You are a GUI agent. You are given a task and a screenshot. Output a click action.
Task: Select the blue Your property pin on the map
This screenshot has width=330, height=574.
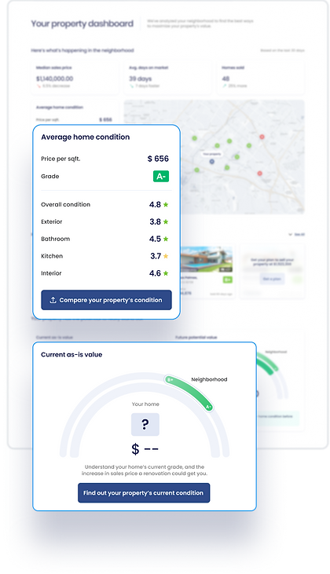[211, 161]
